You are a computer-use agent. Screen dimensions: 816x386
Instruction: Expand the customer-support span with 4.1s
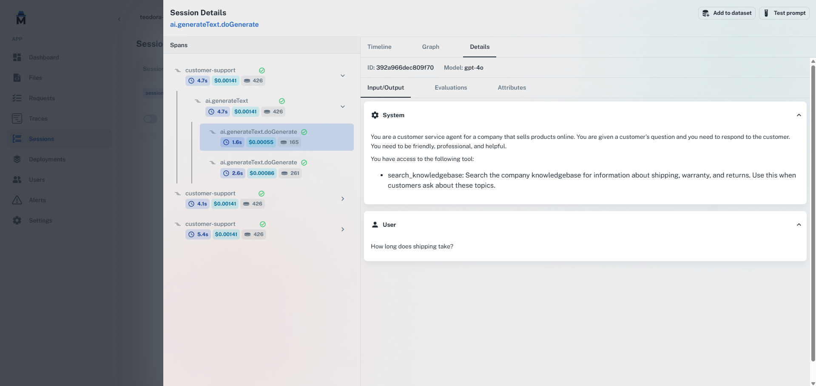click(343, 199)
